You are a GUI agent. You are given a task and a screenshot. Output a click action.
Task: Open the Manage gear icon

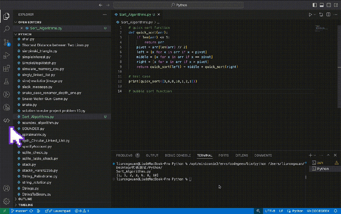(6, 201)
